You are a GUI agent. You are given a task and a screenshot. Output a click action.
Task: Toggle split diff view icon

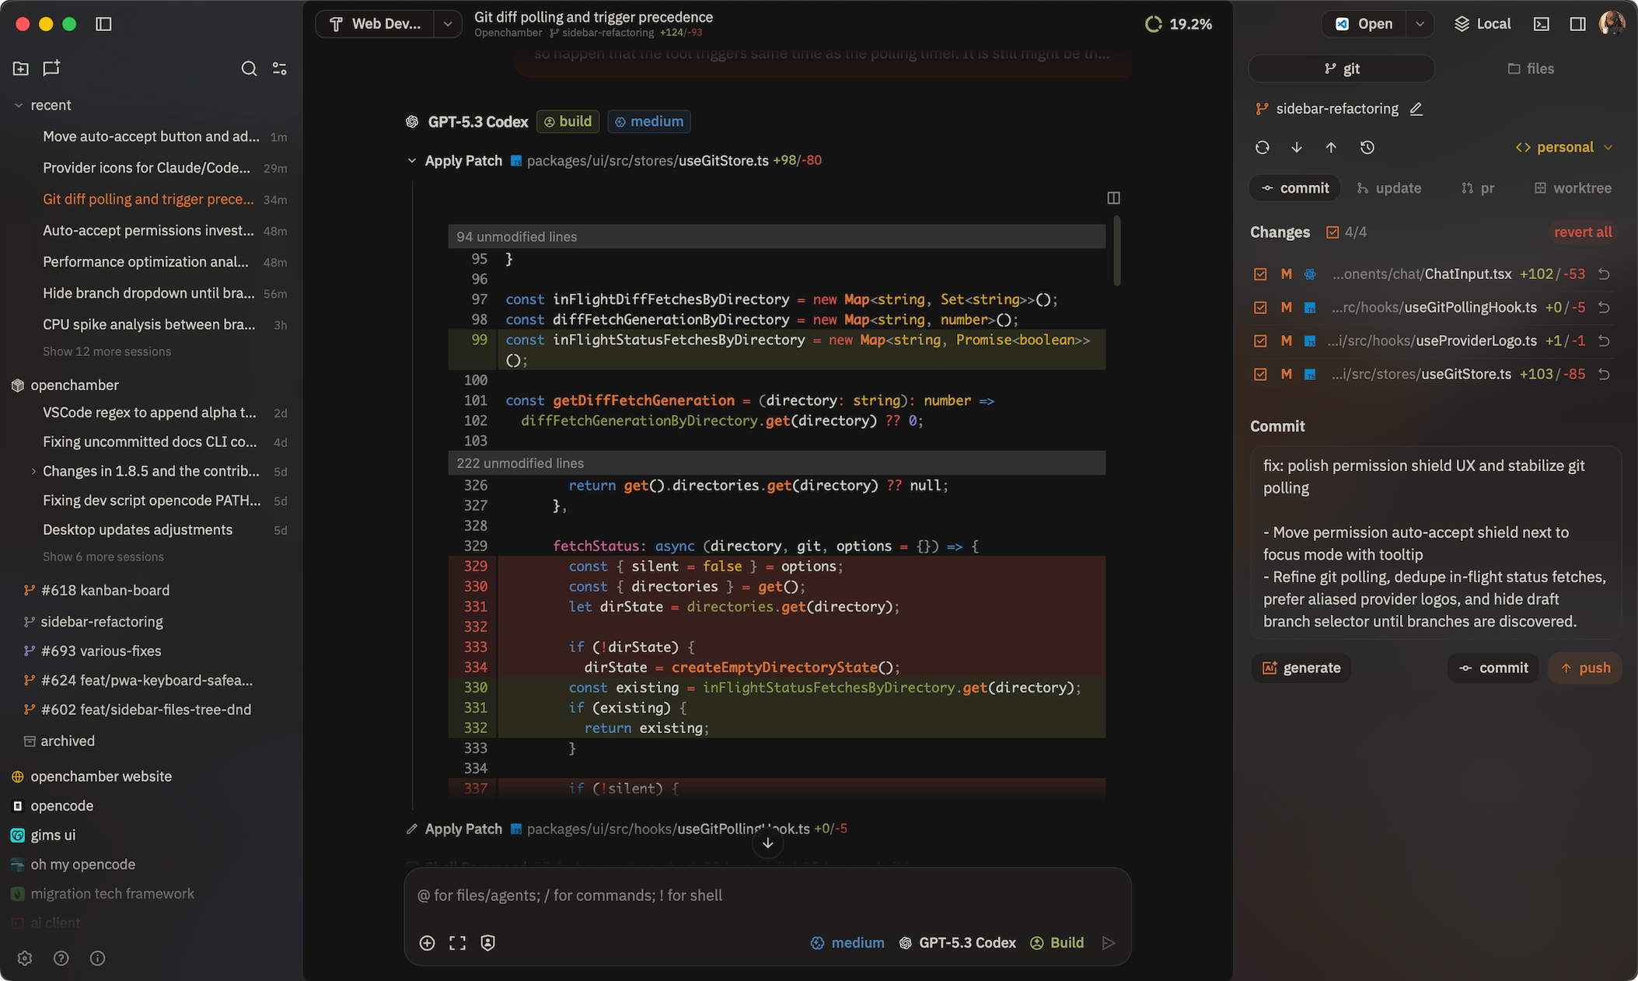coord(1113,198)
